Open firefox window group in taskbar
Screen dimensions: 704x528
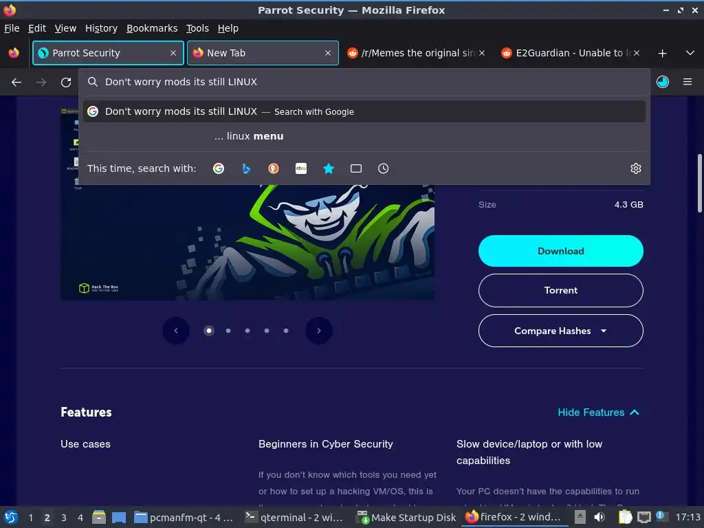point(513,517)
